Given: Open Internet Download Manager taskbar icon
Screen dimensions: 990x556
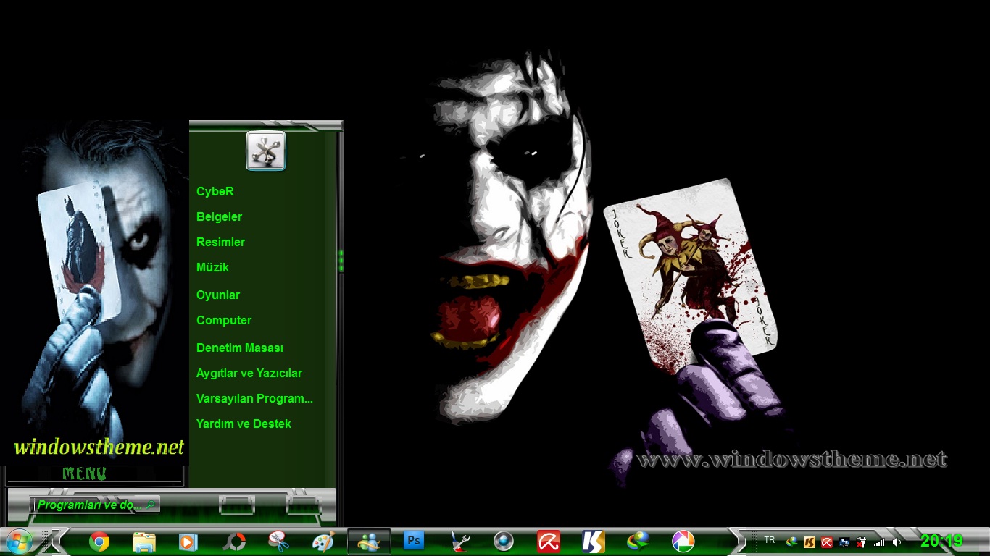Looking at the screenshot, I should pyautogui.click(x=638, y=542).
